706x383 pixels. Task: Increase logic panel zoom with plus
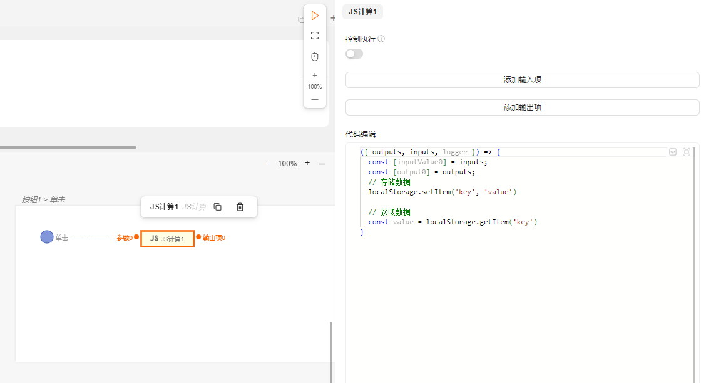(x=307, y=163)
